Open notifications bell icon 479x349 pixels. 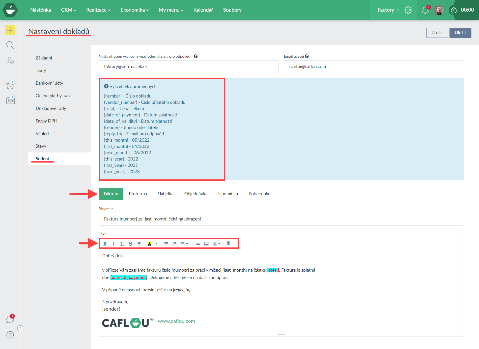(425, 10)
